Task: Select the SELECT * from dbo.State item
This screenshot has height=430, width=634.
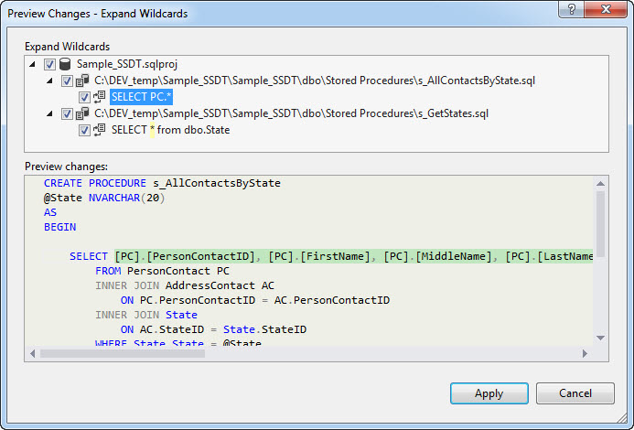Action: [x=170, y=131]
